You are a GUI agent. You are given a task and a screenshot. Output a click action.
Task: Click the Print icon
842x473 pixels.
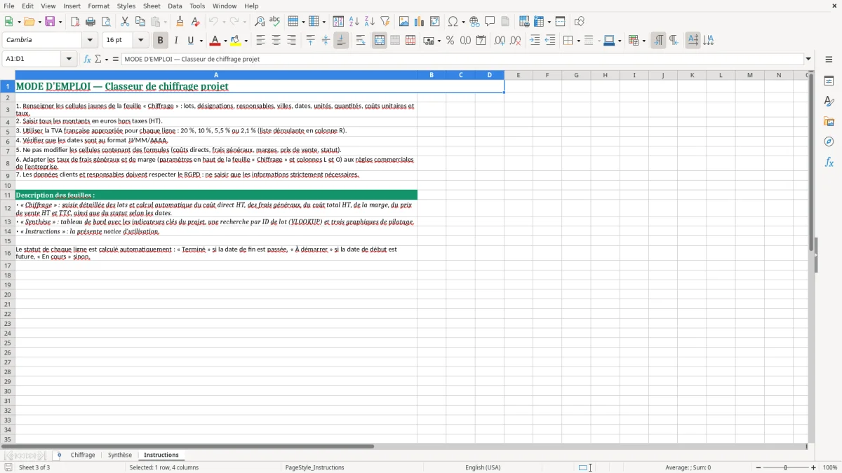tap(91, 22)
